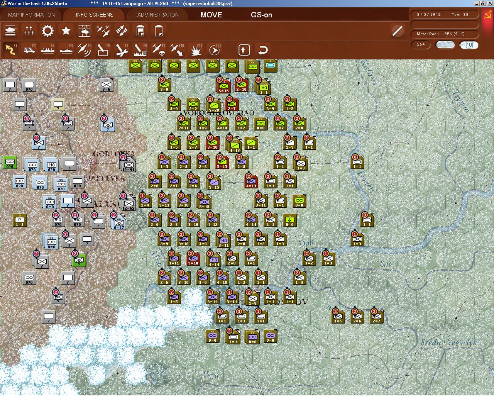The height and width of the screenshot is (400, 494).
Task: Click the striped diagonal icon beside air doctrine
Action: 122,31
